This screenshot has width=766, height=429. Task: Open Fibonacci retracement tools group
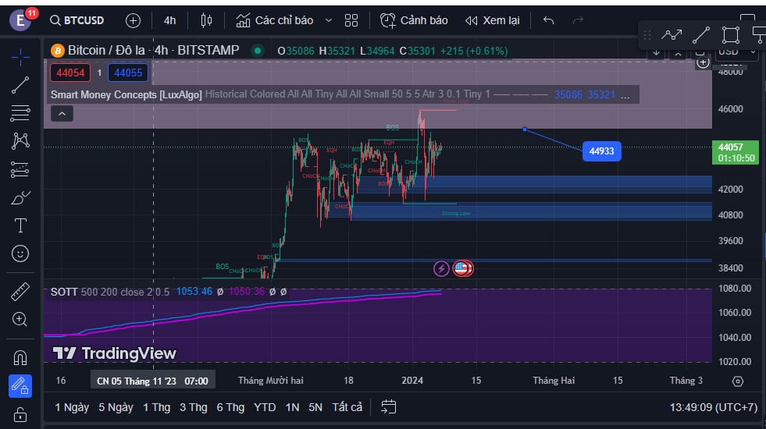[x=20, y=113]
